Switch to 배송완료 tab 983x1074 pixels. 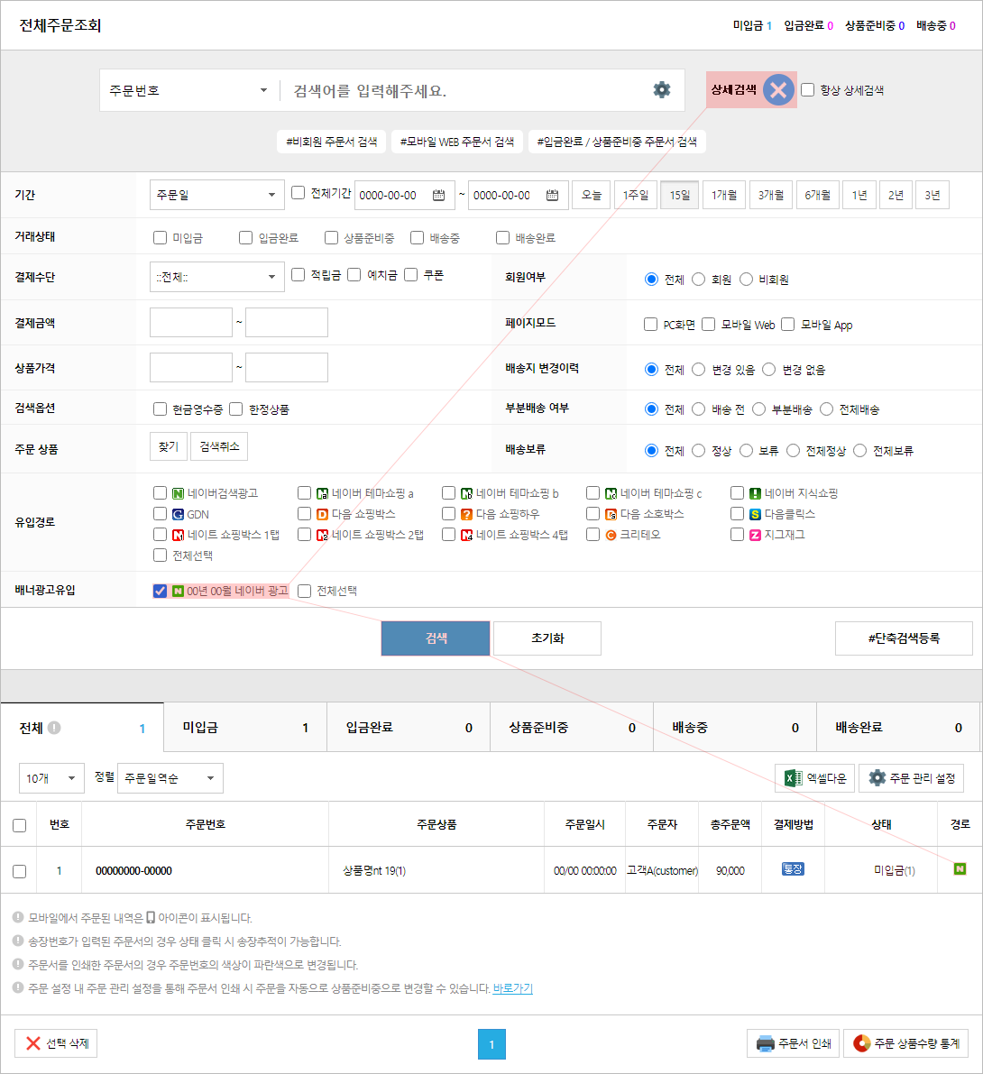tap(897, 728)
